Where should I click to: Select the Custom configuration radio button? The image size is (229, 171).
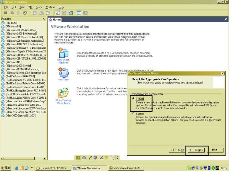tap(133, 113)
